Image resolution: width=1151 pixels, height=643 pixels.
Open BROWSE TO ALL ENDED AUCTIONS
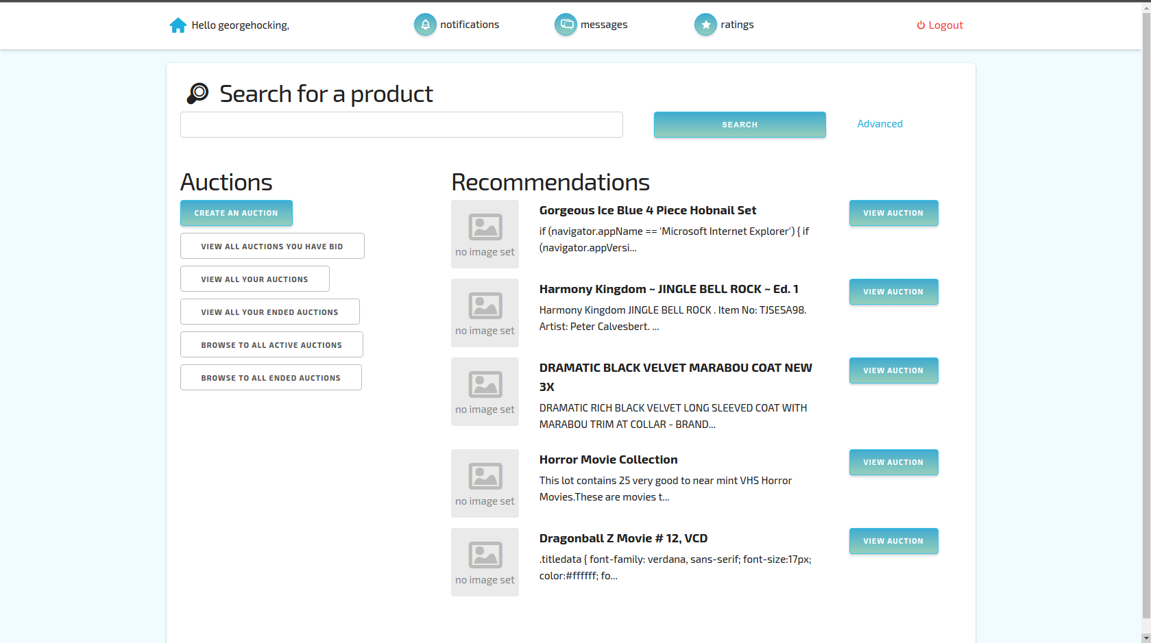tap(271, 377)
